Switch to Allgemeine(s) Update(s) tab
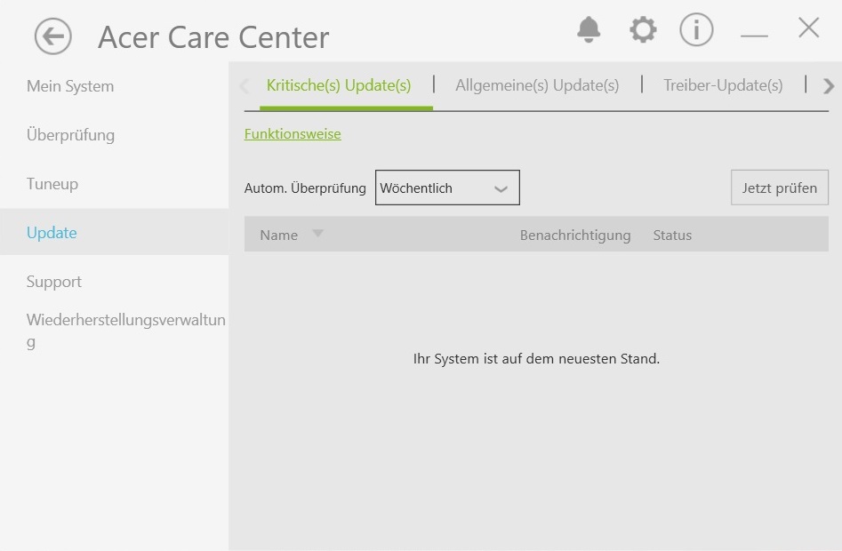 (x=537, y=85)
